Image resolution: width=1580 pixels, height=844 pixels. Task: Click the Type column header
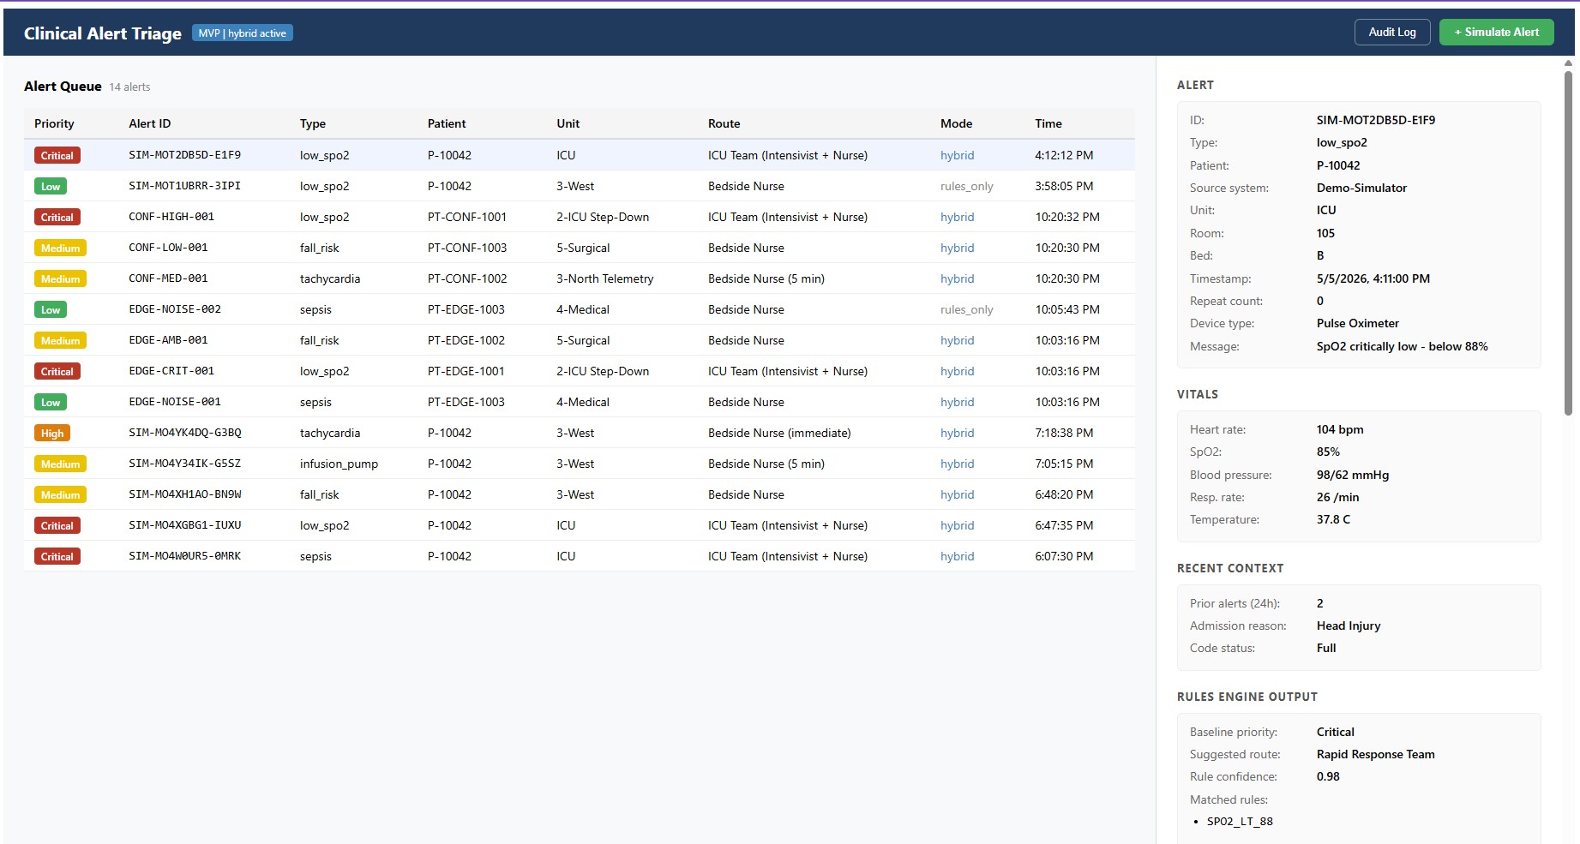coord(313,123)
